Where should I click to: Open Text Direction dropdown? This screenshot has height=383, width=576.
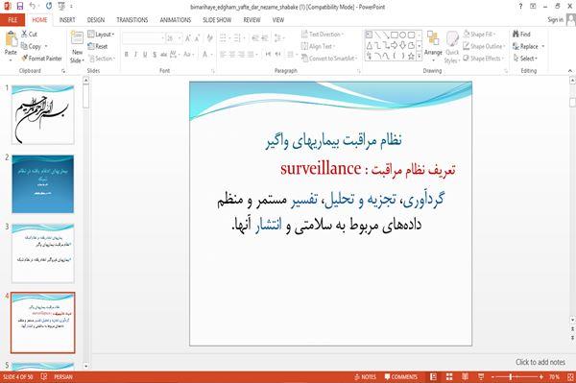[323, 35]
